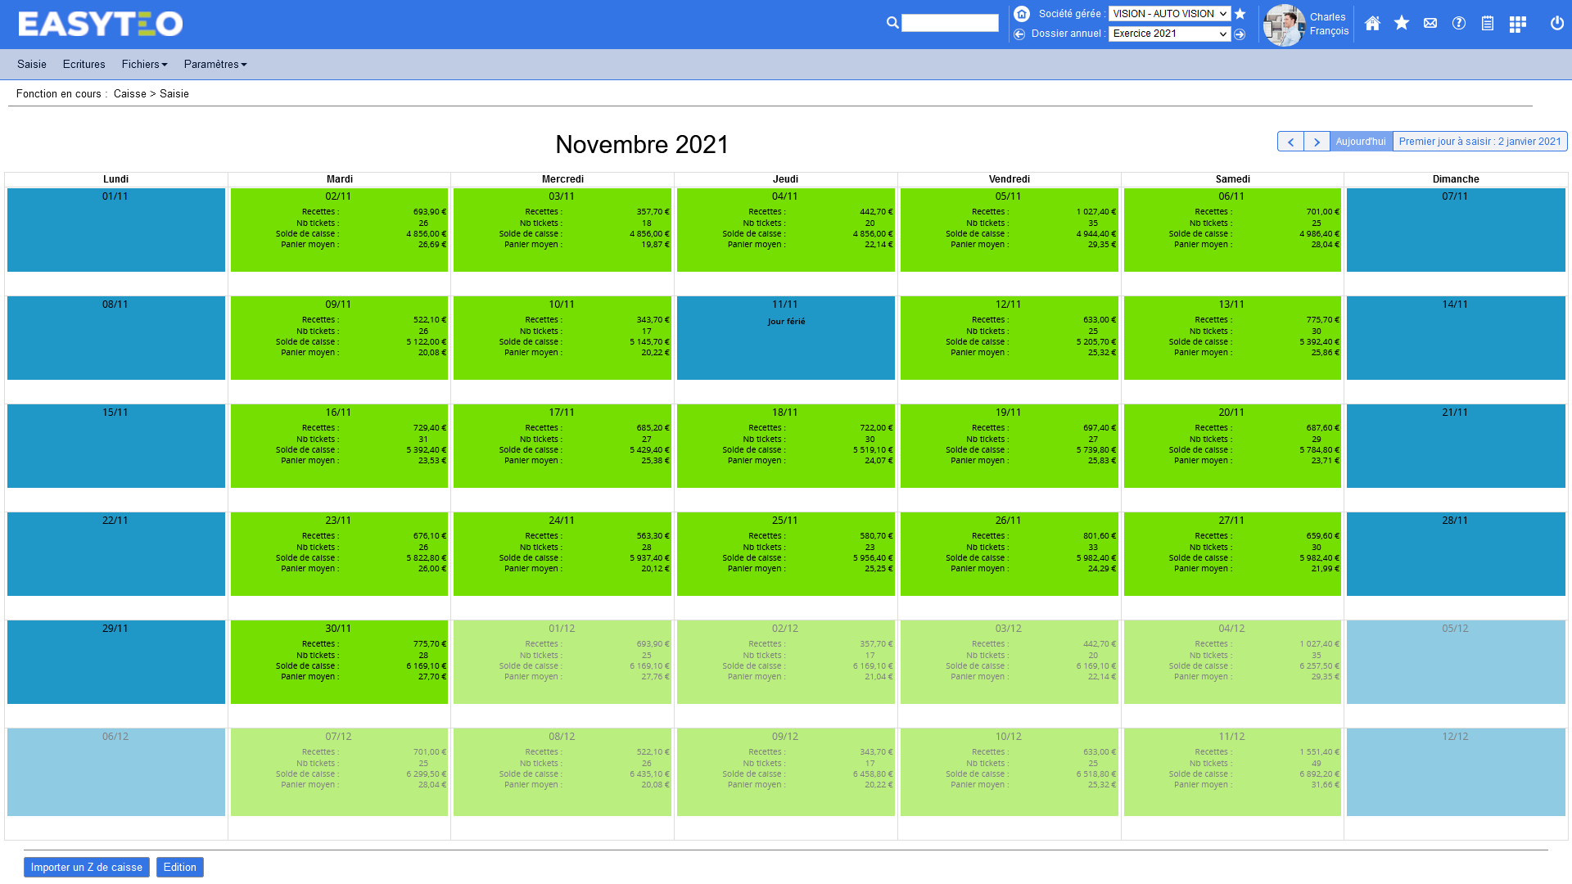Expand the Fichiers menu
Viewport: 1572px width, 884px height.
144,65
